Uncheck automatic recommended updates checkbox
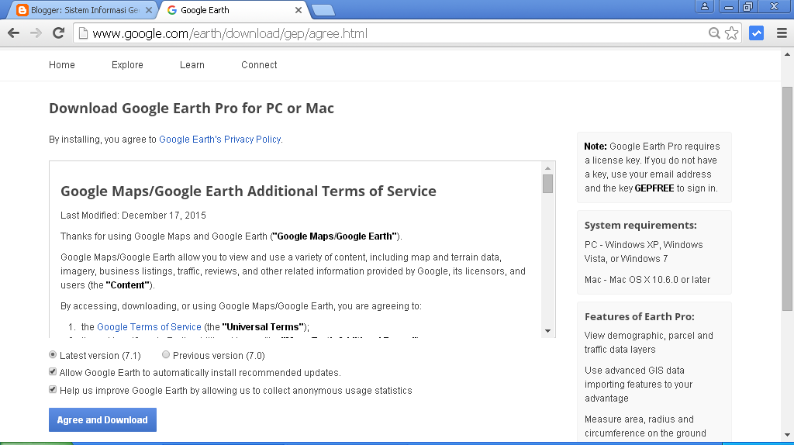 [53, 372]
